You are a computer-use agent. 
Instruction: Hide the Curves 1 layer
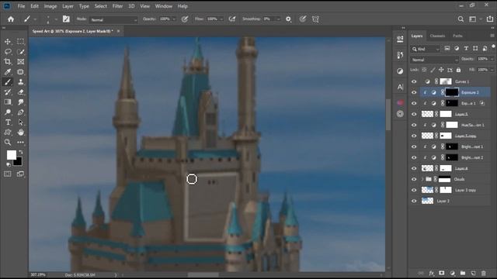(414, 81)
